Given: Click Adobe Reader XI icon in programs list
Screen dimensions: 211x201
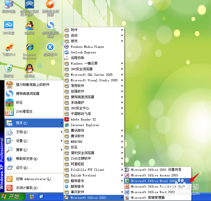Looking at the screenshot, I should click(x=67, y=119).
